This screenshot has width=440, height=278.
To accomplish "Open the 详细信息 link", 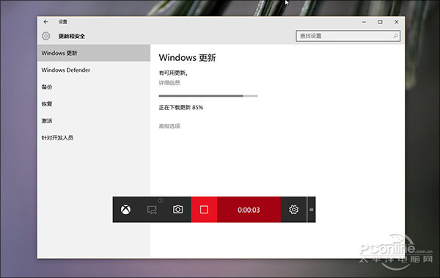I will 169,83.
